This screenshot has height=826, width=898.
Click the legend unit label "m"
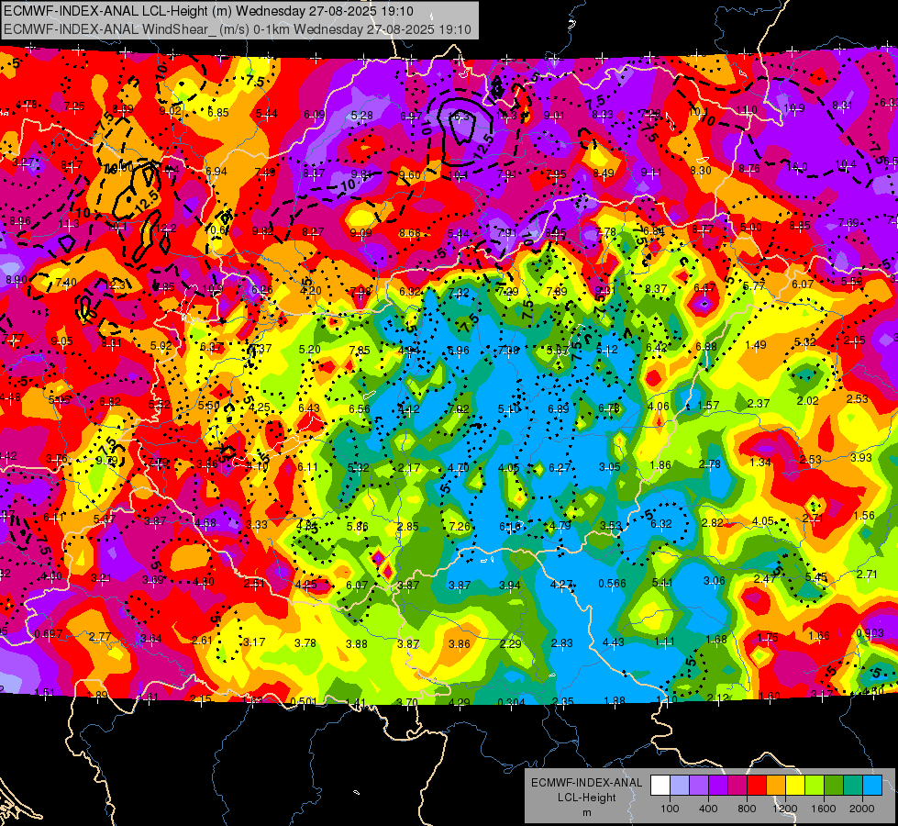point(586,812)
